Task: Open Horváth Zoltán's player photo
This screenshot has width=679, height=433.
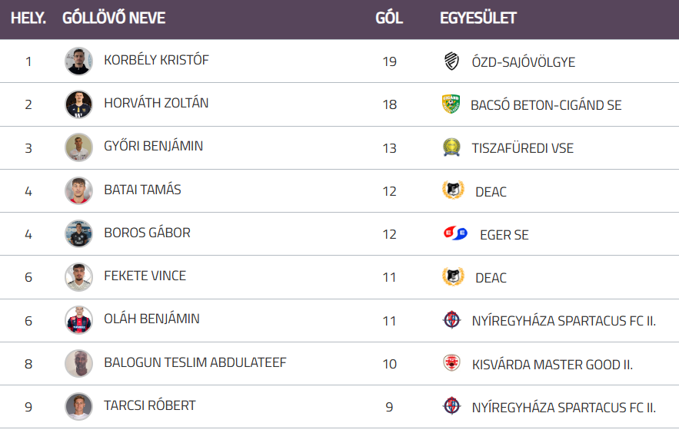Action: click(x=78, y=104)
